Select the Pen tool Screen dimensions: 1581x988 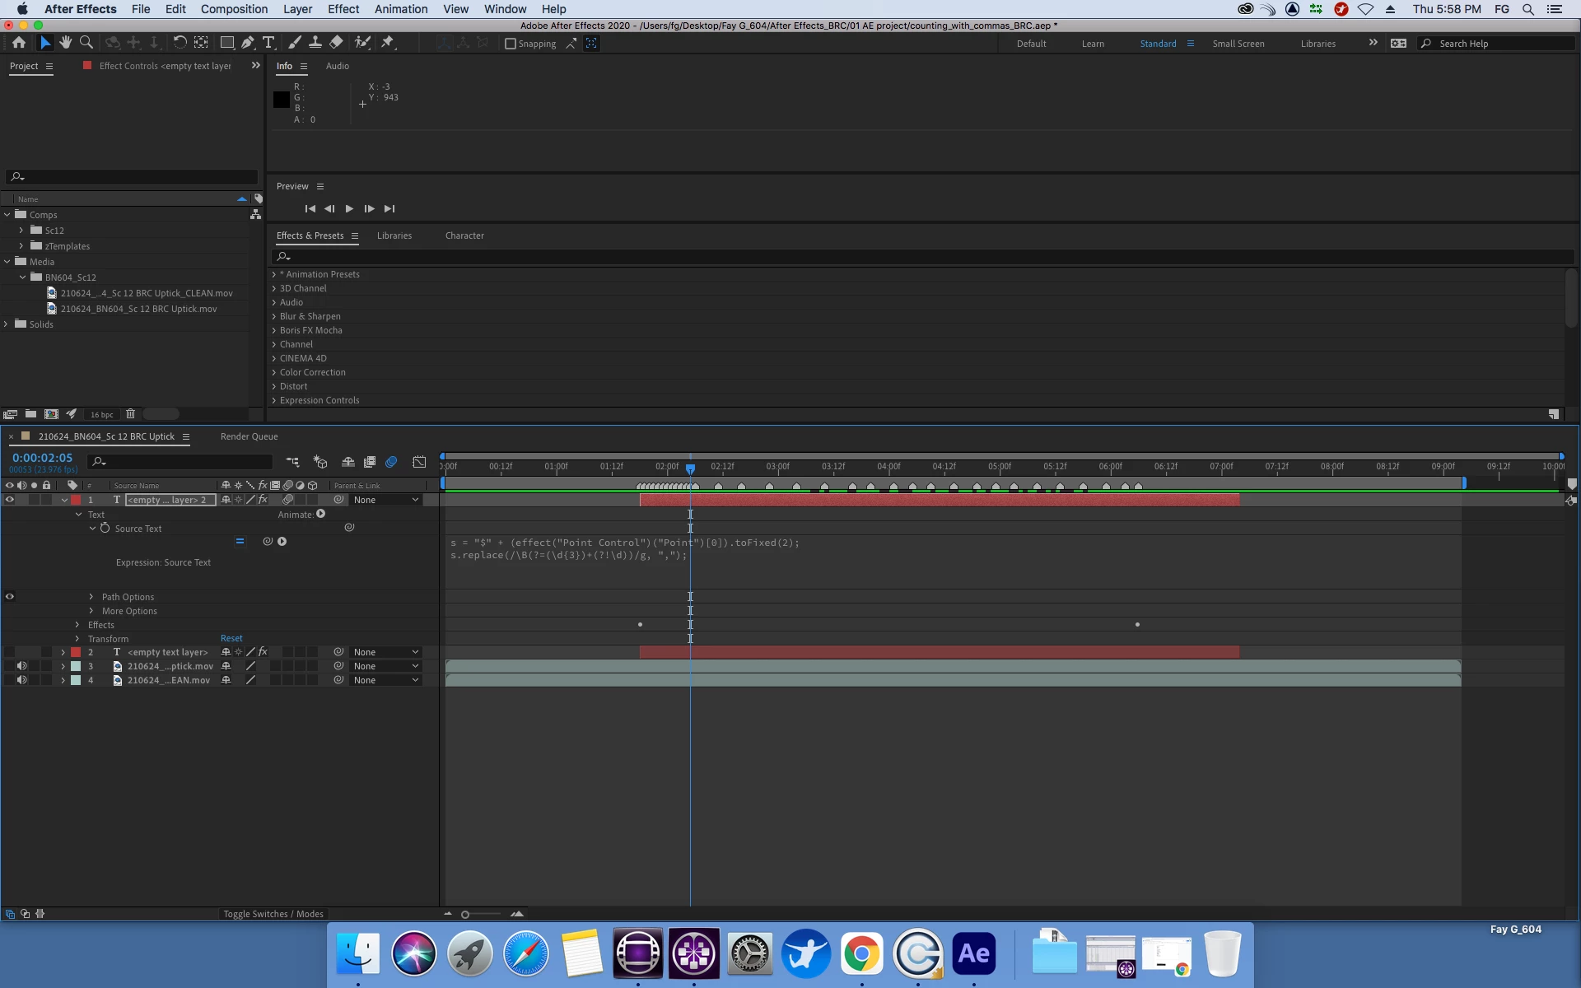pyautogui.click(x=248, y=43)
